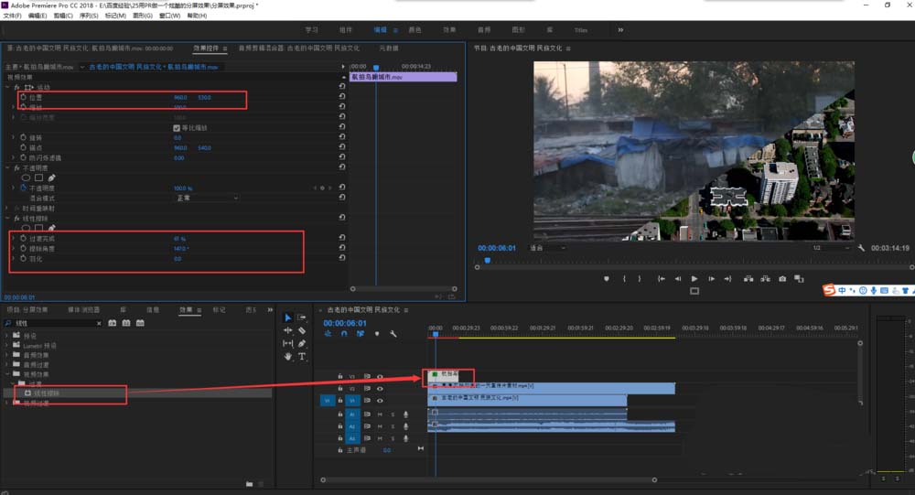Clear the effects search with X
This screenshot has height=495, width=915.
(99, 323)
